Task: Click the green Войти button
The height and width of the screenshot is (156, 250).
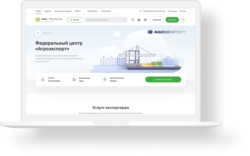Action: point(172,20)
